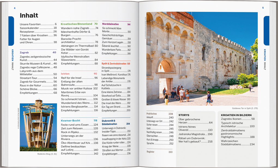Viewport: 278px width, 168px height.
Task: Select 'Die Insel des Weins' entry
Action: point(116,103)
